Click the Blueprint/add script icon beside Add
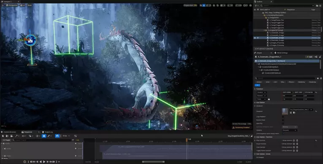This screenshot has width=323, height=164. click(x=316, y=57)
